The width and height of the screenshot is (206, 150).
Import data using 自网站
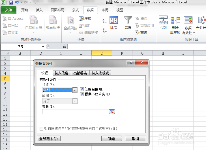pyautogui.click(x=10, y=26)
